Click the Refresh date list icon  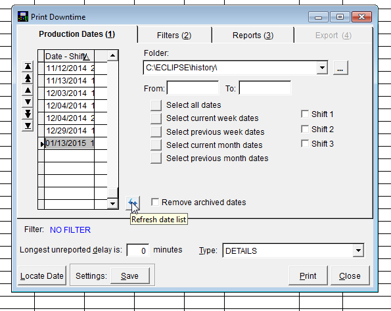pyautogui.click(x=133, y=203)
